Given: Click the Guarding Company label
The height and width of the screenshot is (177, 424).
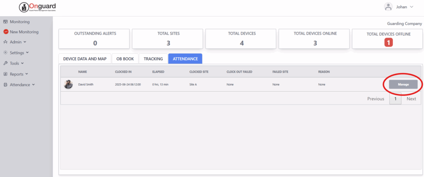Looking at the screenshot, I should (x=405, y=24).
